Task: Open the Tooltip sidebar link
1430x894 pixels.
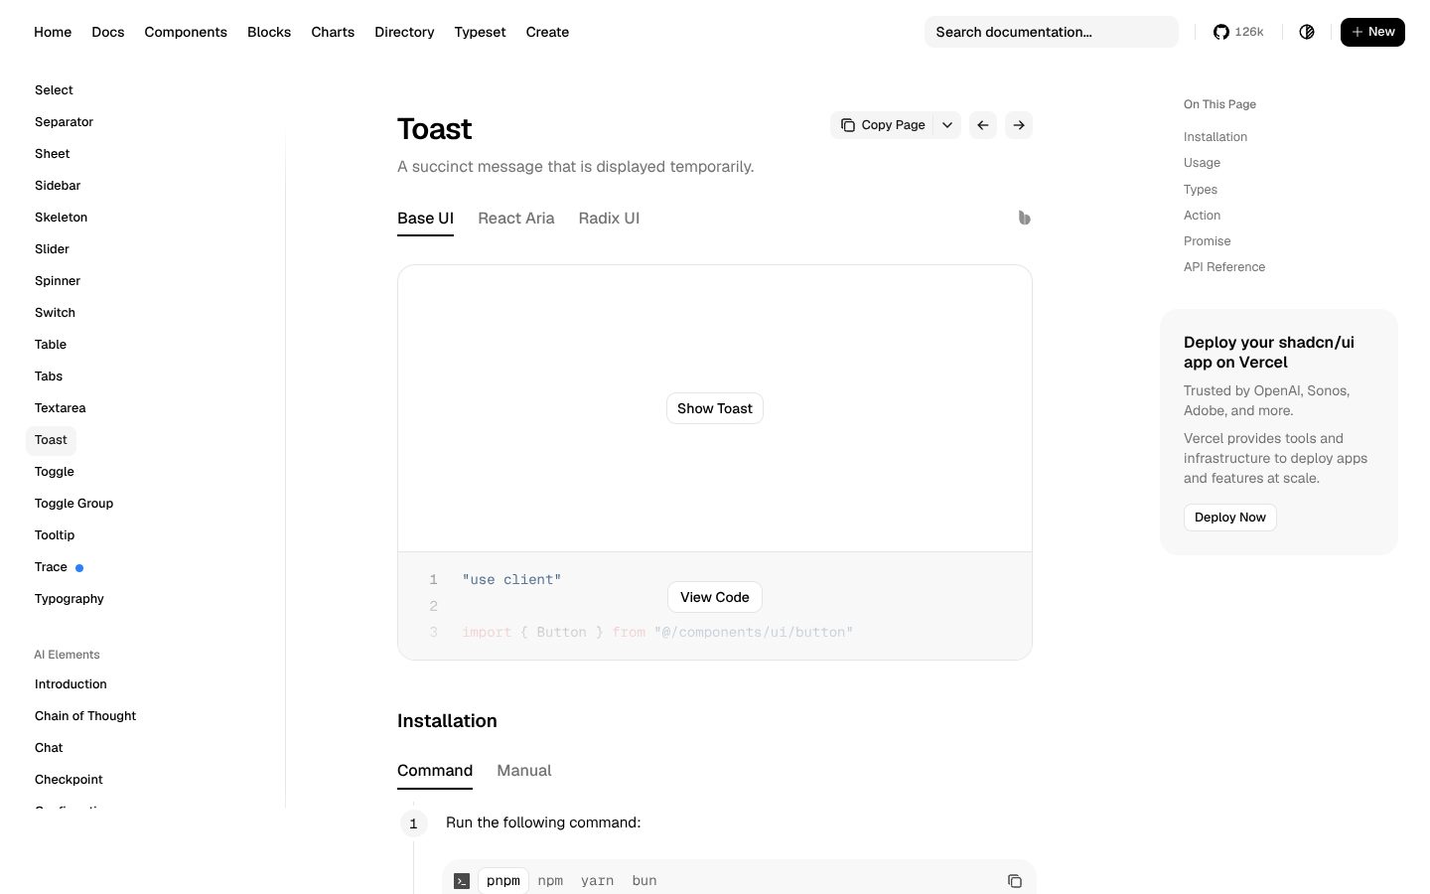Action: coord(55,535)
